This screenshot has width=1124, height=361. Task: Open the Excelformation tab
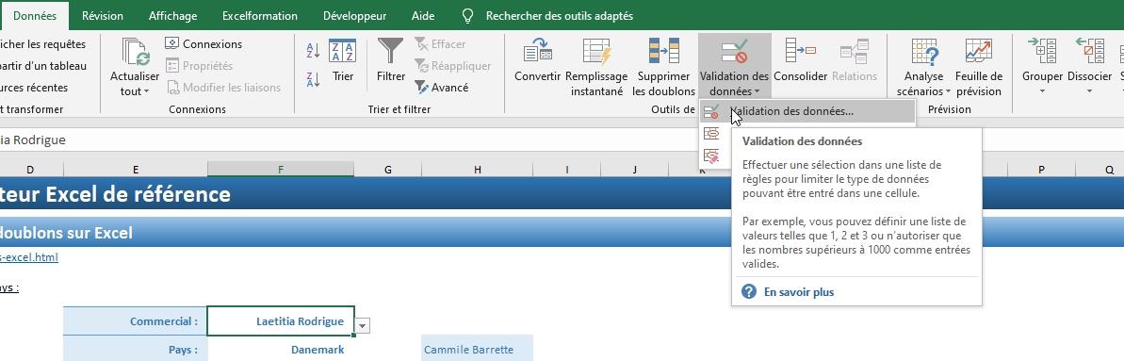259,16
